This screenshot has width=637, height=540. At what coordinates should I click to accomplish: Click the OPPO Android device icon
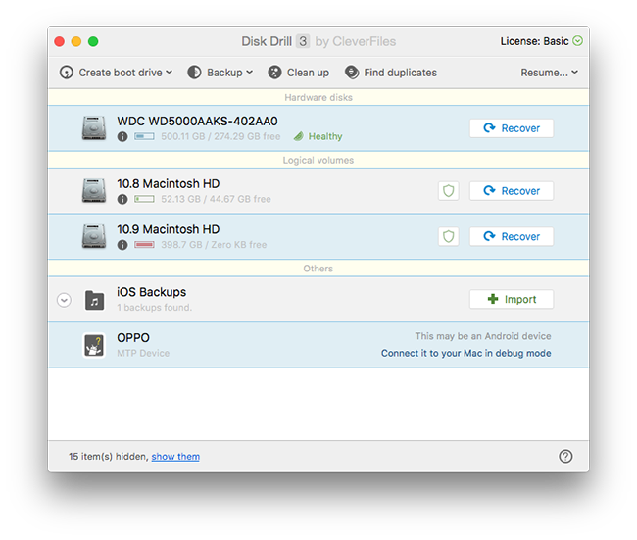click(94, 345)
